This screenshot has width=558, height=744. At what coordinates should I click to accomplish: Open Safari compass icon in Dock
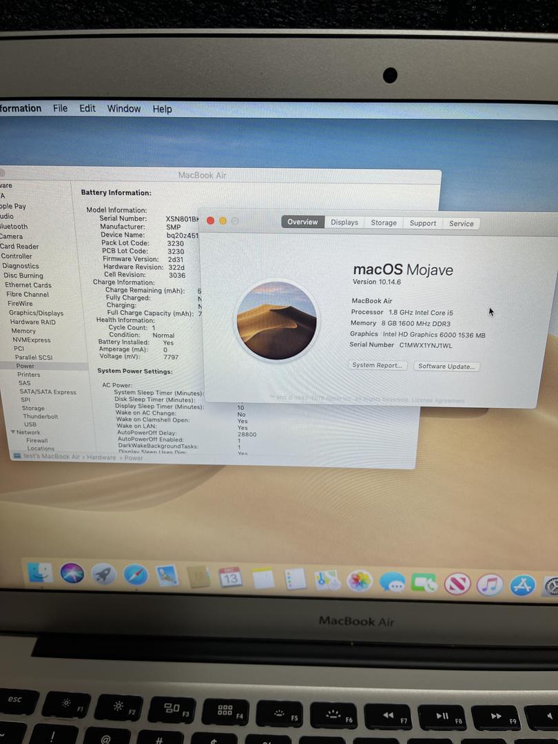(x=136, y=575)
